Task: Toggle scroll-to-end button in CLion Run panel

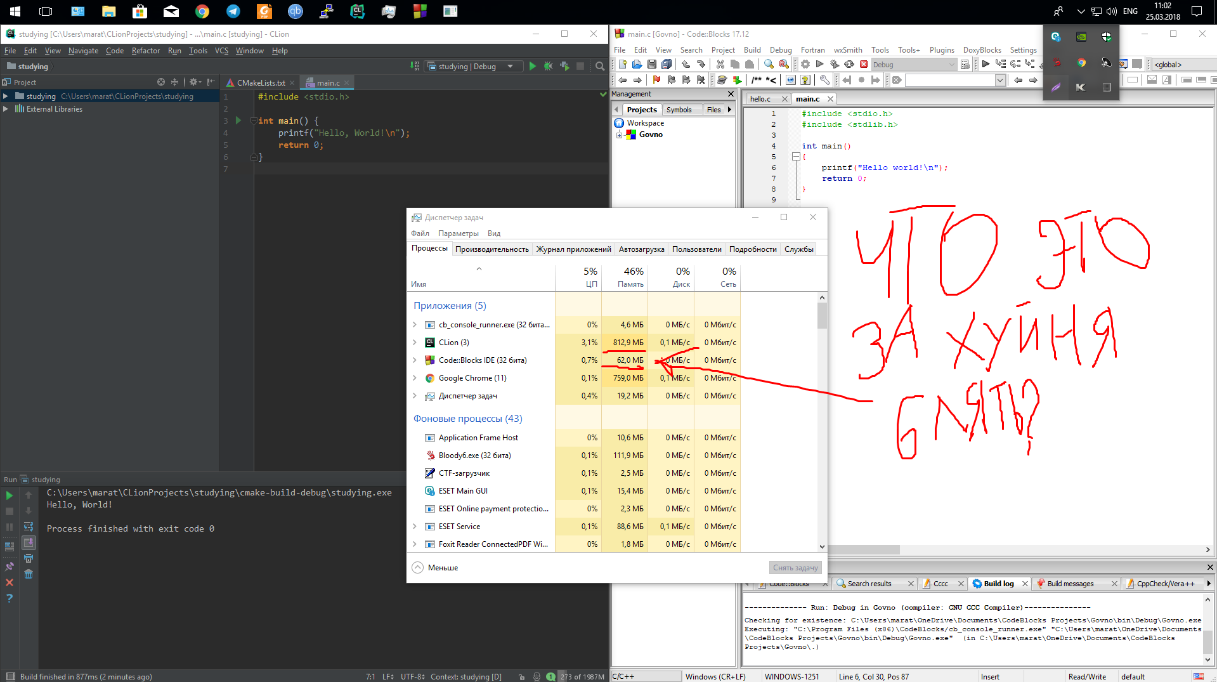Action: [29, 542]
